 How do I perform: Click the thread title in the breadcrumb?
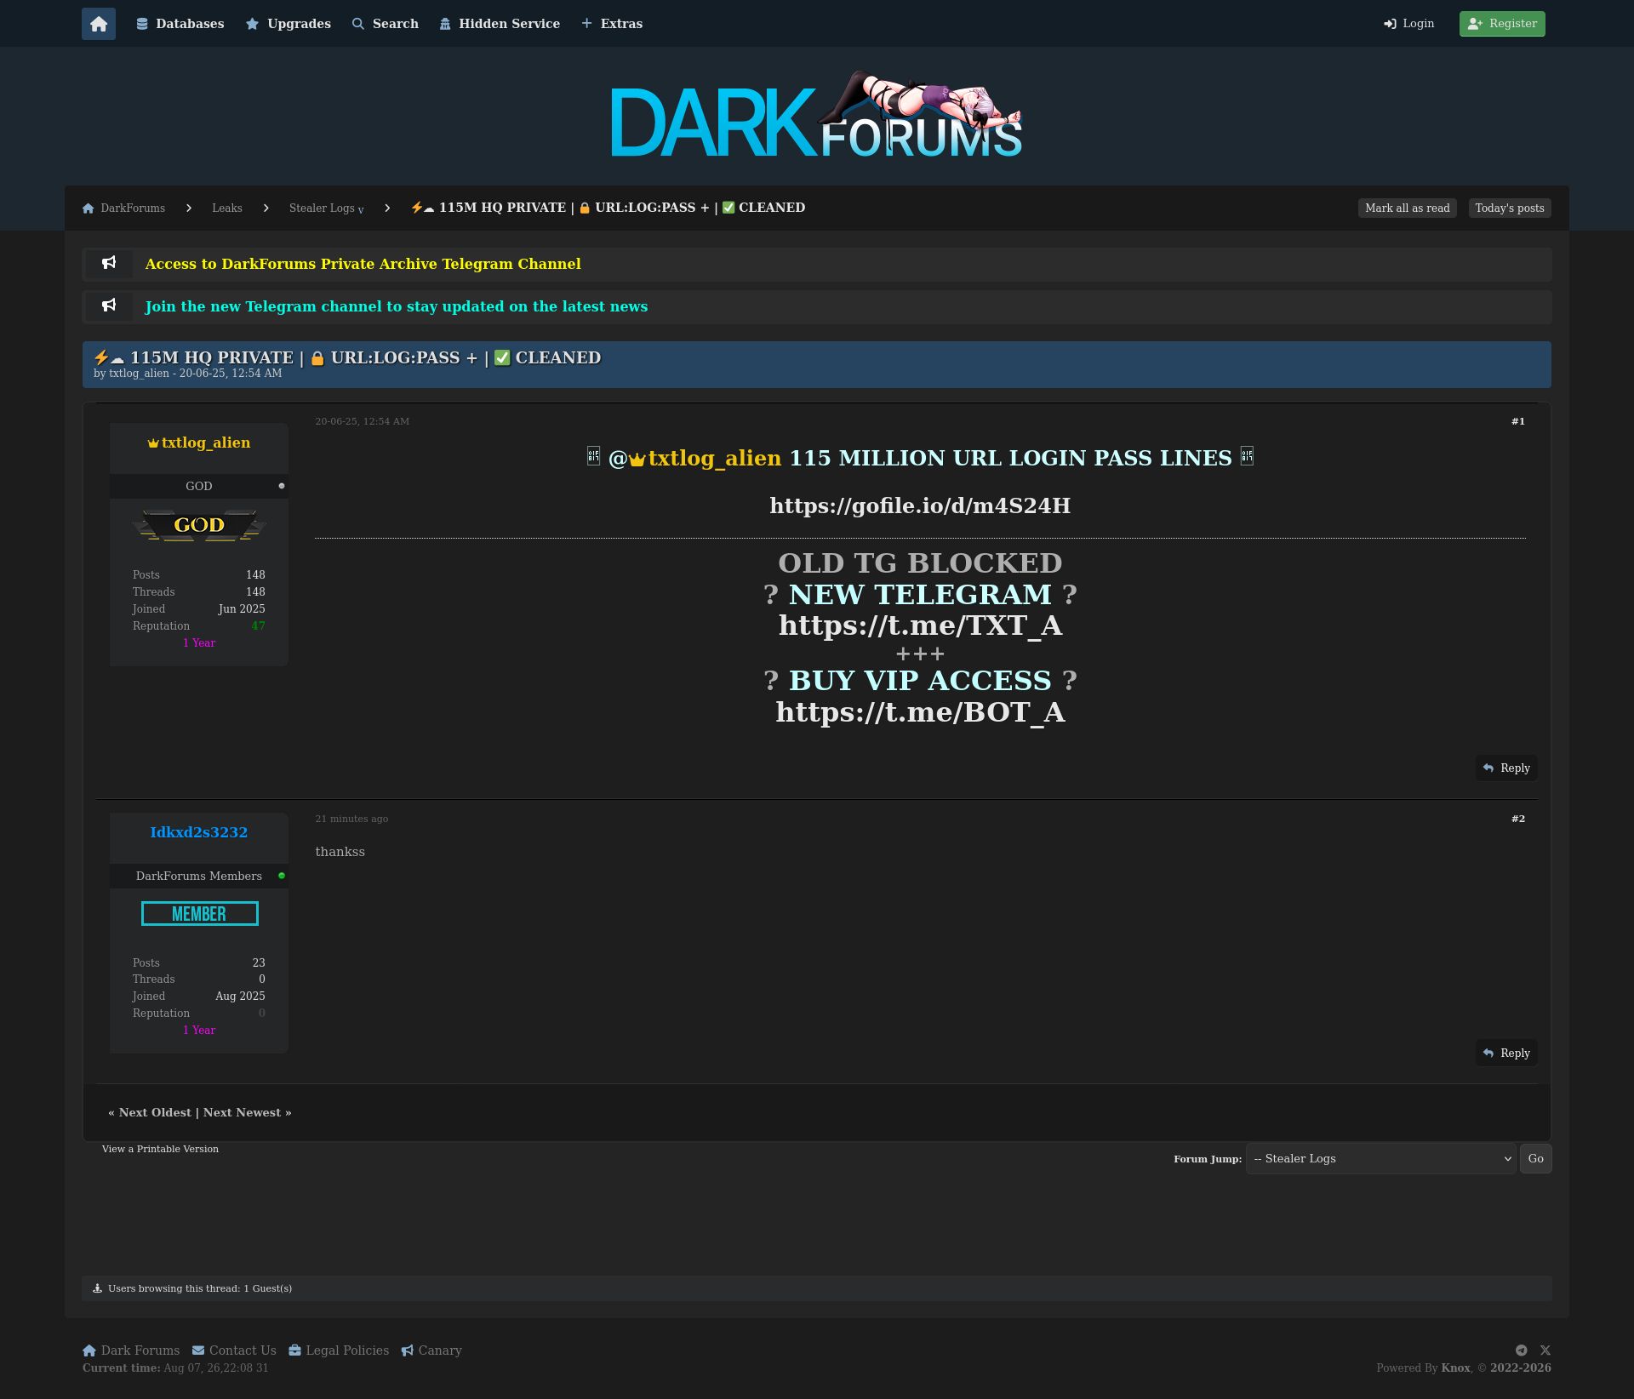[x=608, y=208]
